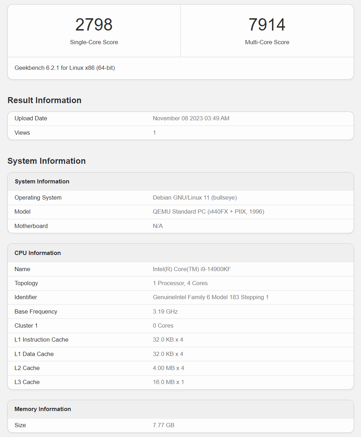
Task: Click the 'Base Frequency' label
Action: tap(36, 311)
